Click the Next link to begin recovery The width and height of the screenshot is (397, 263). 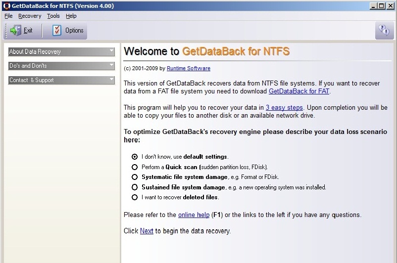(147, 231)
